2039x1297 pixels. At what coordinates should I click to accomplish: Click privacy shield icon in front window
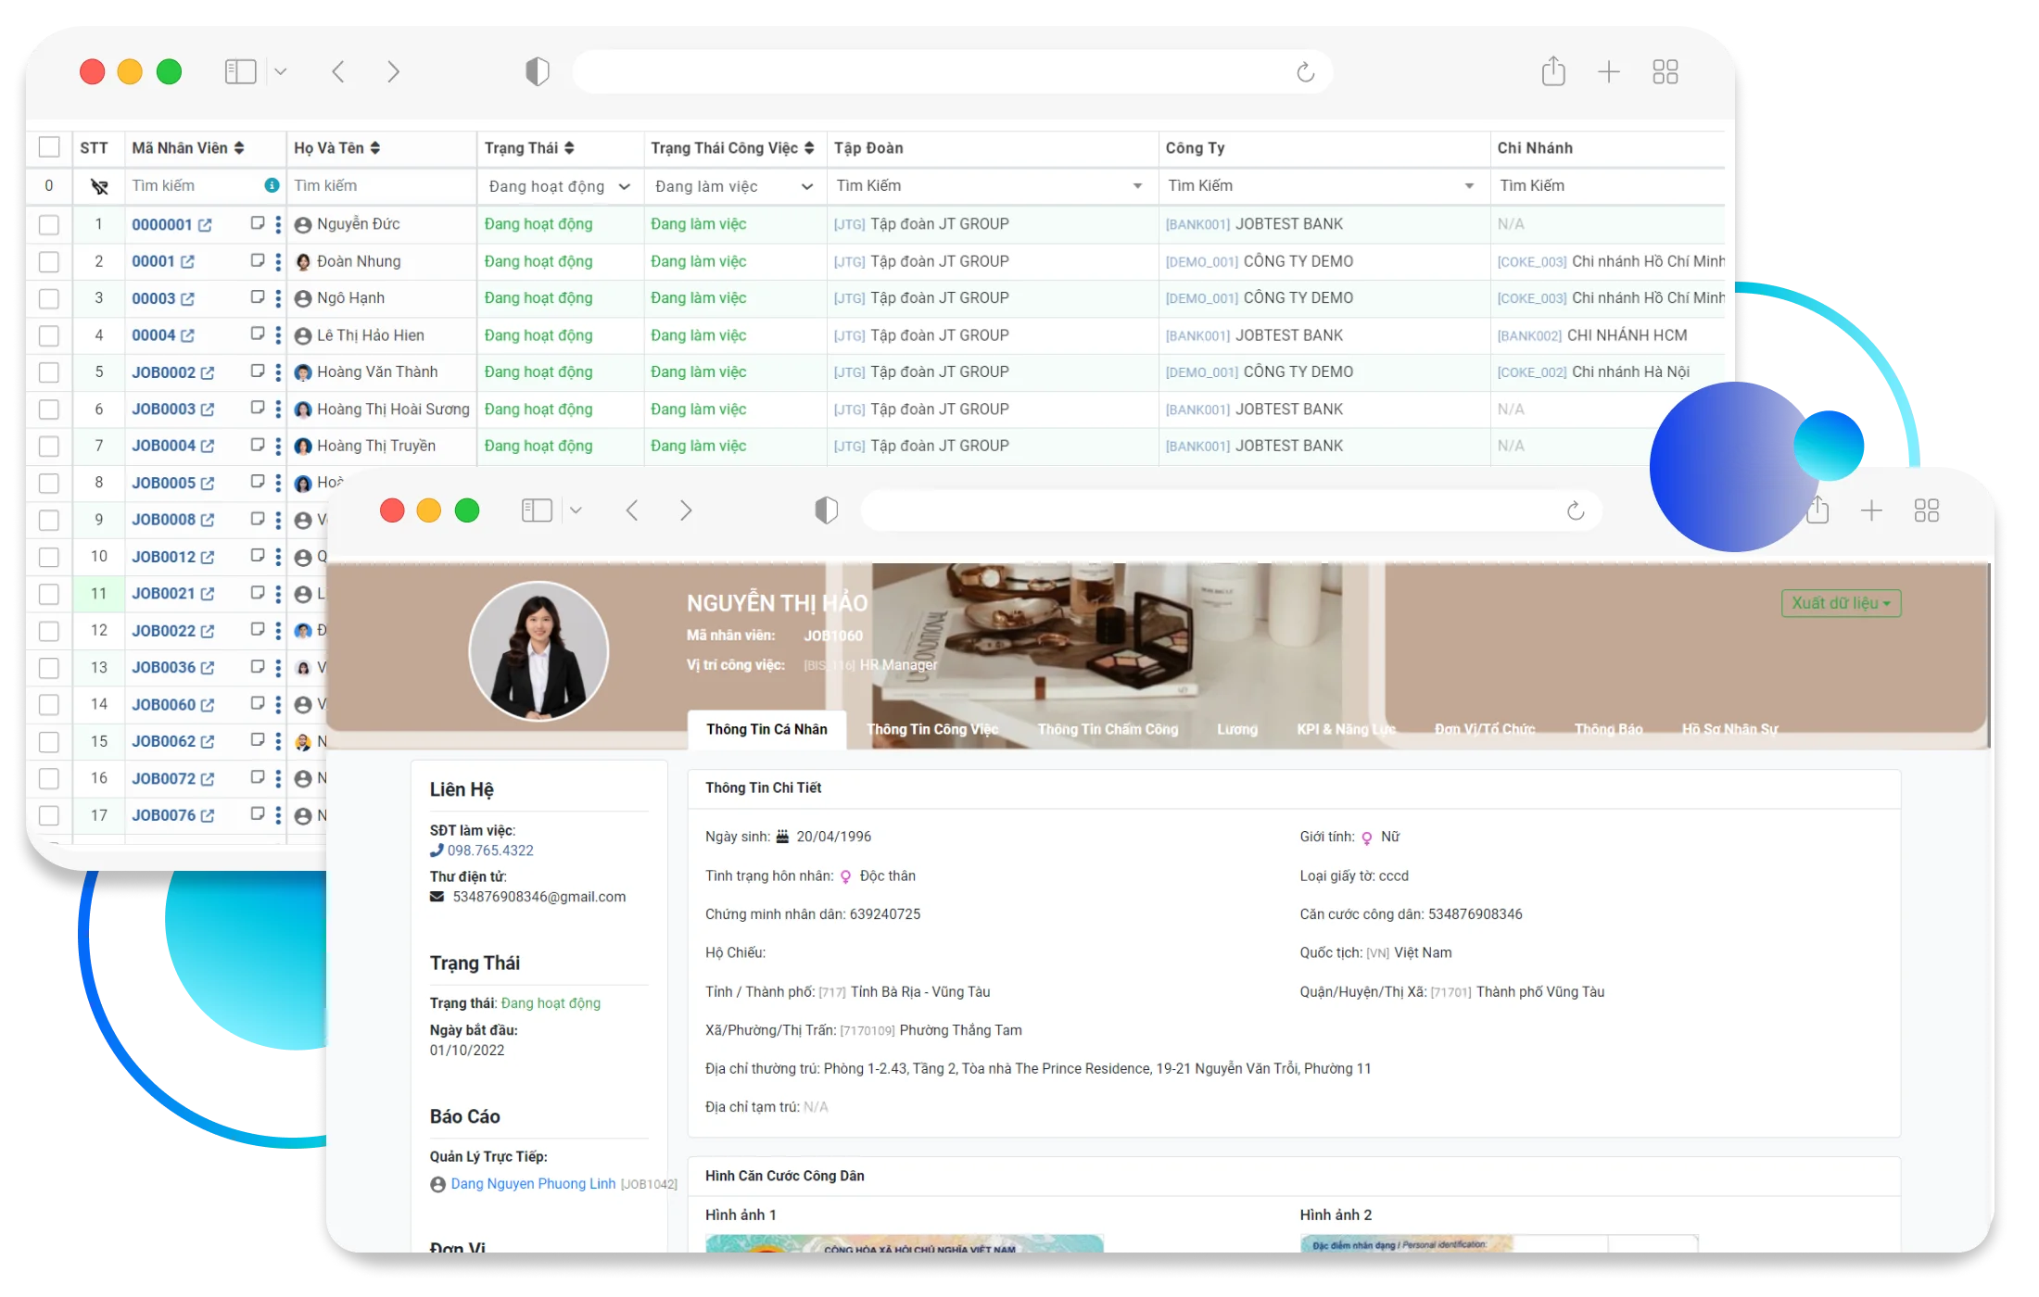click(826, 510)
